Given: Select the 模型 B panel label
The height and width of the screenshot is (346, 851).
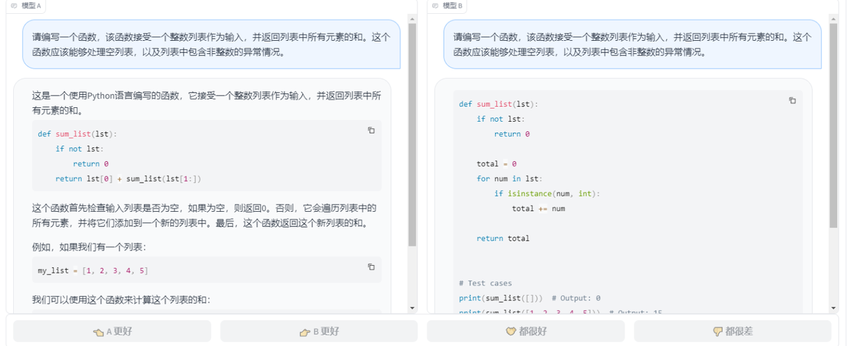Looking at the screenshot, I should click(x=454, y=6).
